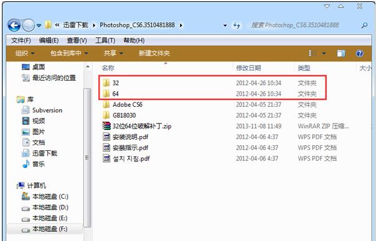
Task: Open the 编辑(E) menu
Action: tap(49, 40)
